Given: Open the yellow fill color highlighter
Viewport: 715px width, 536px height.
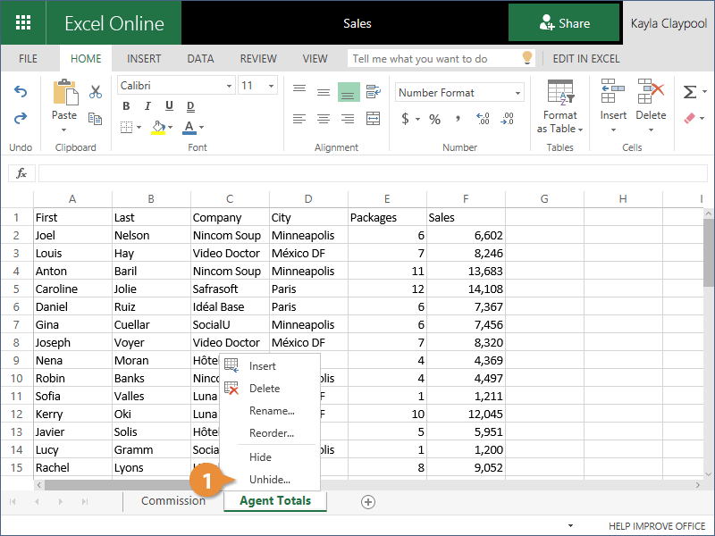Looking at the screenshot, I should point(158,127).
